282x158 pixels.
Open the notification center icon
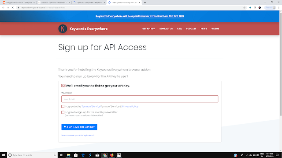(x=277, y=155)
